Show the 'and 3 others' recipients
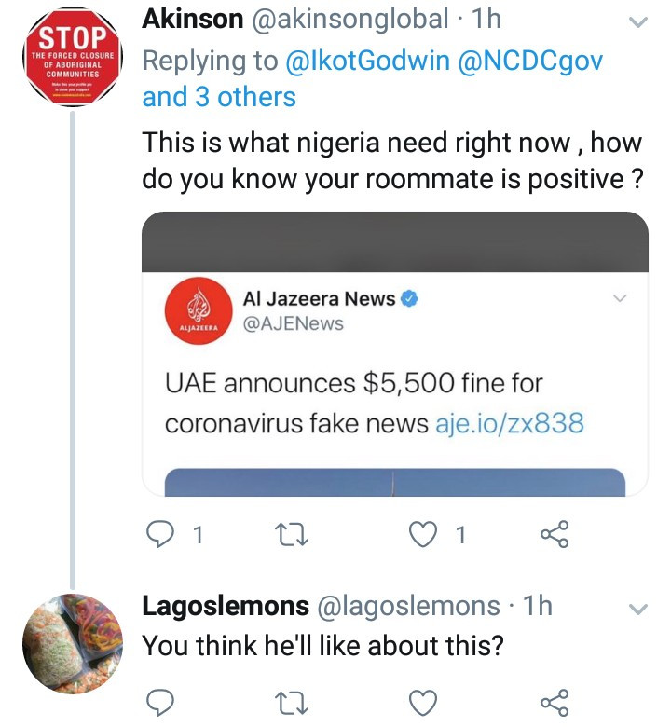 (219, 97)
